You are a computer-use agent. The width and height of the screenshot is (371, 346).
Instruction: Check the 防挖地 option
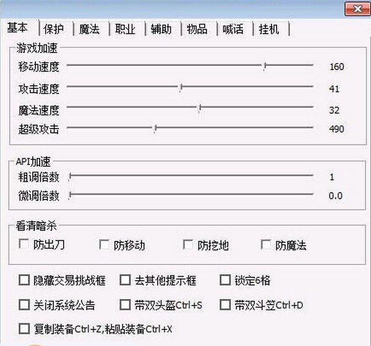188,245
